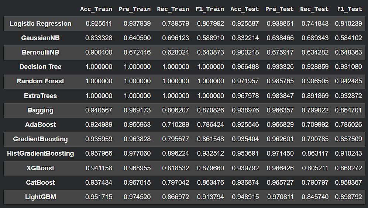
Task: Click Logistic Regression F1_Test value 0.810239
Action: 348,24
